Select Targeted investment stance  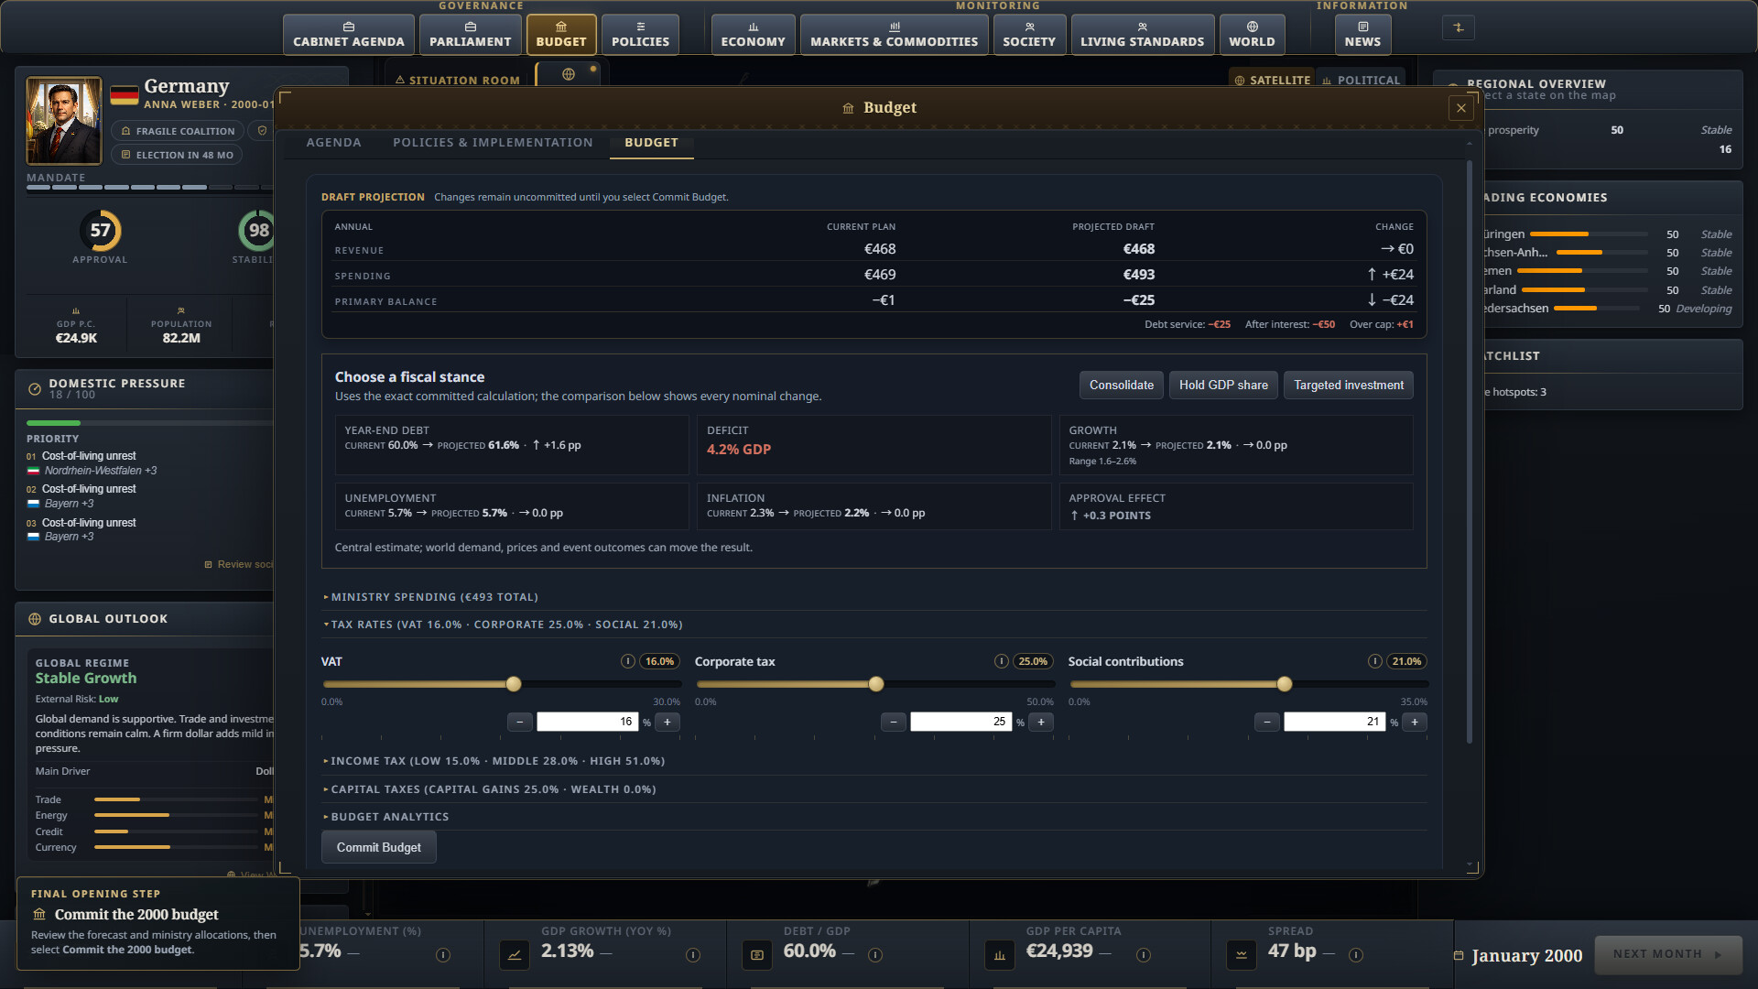coord(1349,386)
